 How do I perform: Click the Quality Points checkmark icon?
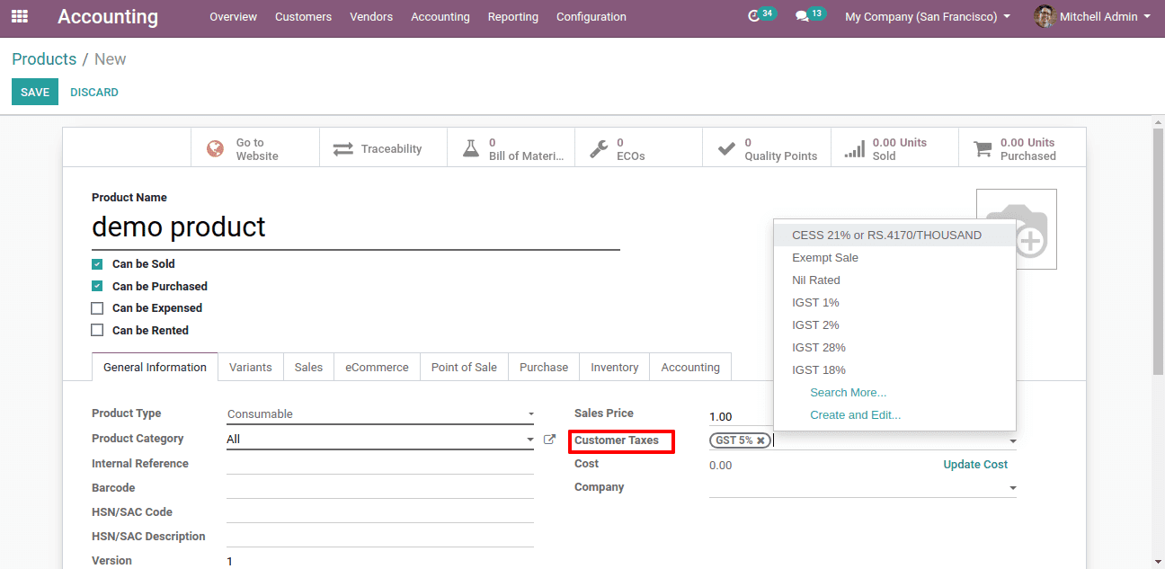[726, 149]
